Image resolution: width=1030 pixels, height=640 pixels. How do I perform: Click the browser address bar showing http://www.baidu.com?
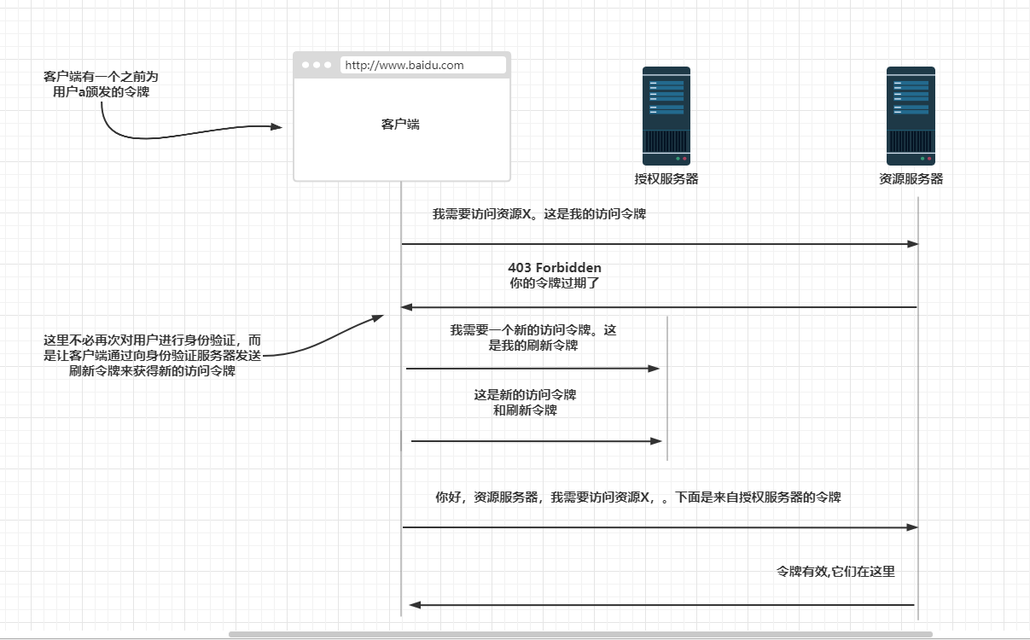[x=422, y=65]
